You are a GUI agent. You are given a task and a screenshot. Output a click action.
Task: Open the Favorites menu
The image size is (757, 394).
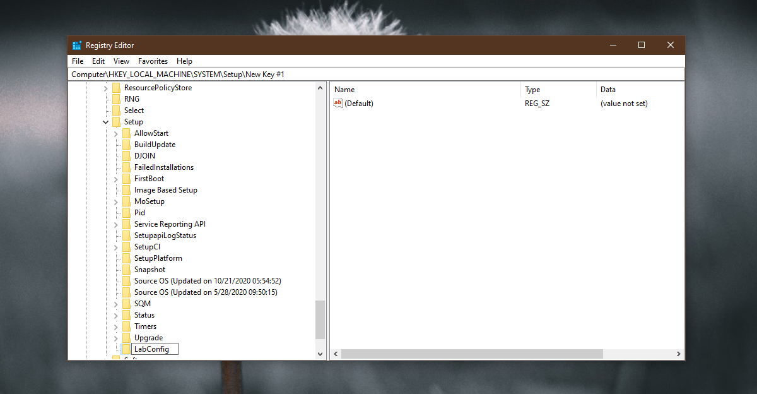click(x=153, y=61)
